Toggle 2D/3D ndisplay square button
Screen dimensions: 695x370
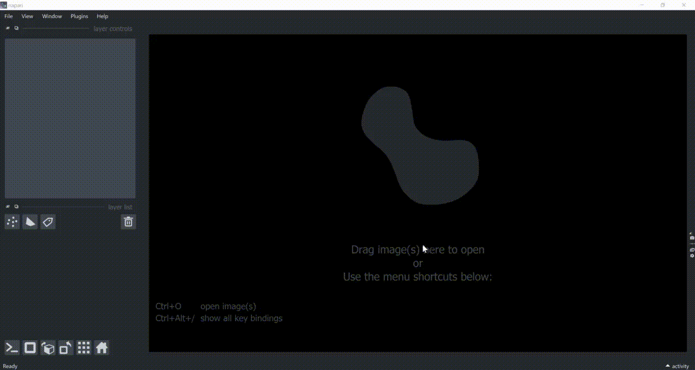[x=30, y=348]
